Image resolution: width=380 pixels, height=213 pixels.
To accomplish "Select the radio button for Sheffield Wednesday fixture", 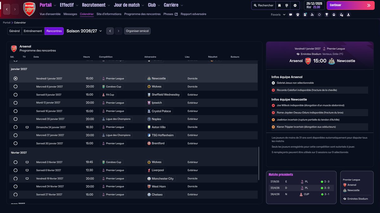I will coord(16,95).
